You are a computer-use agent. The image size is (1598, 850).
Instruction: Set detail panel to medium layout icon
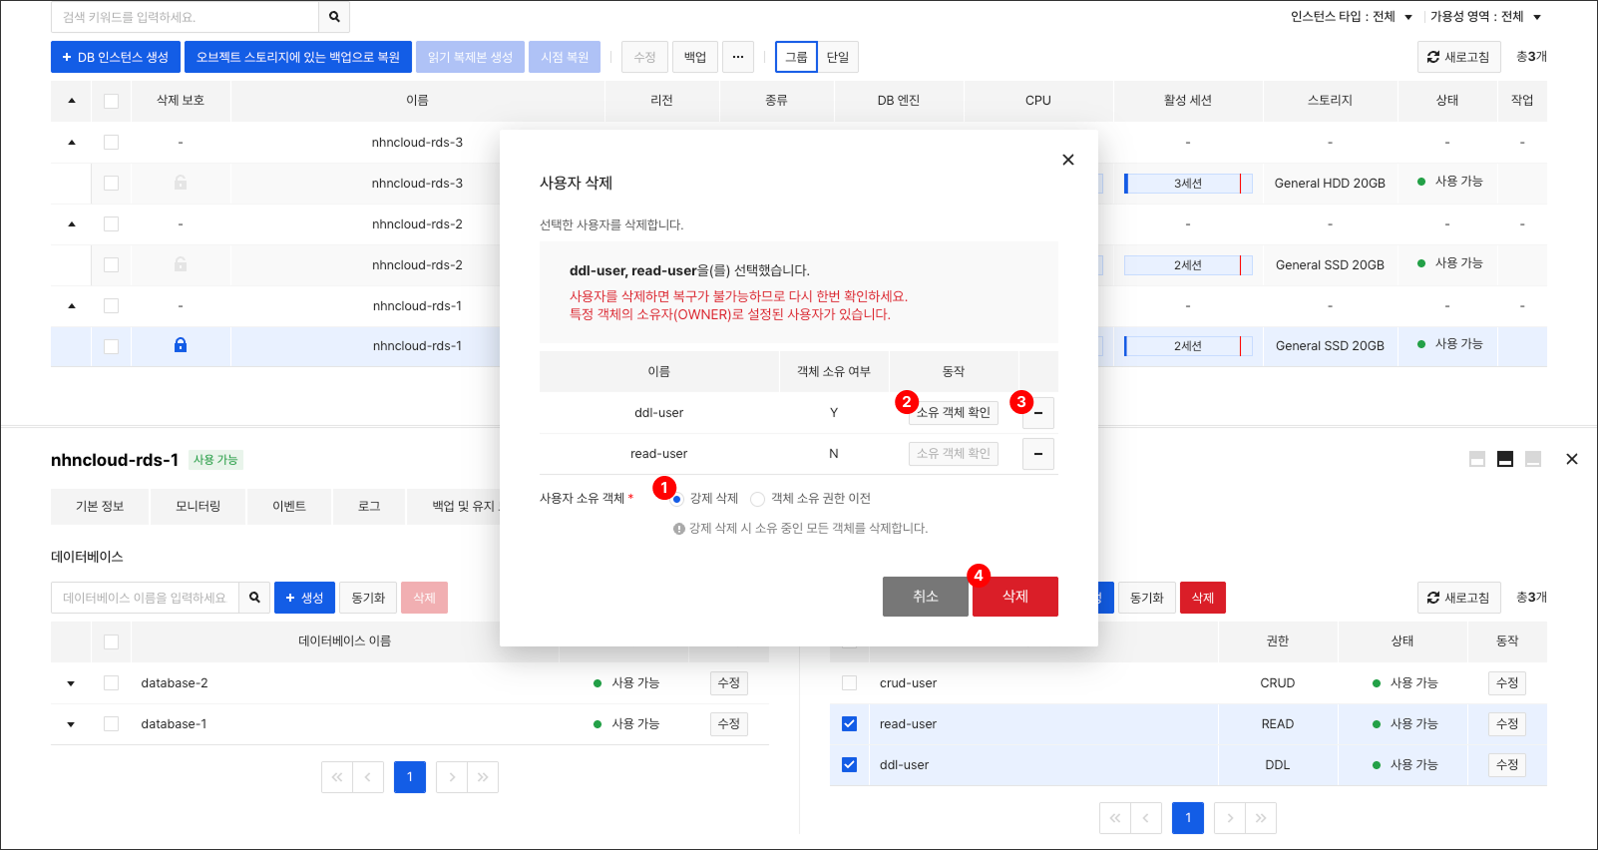point(1505,459)
